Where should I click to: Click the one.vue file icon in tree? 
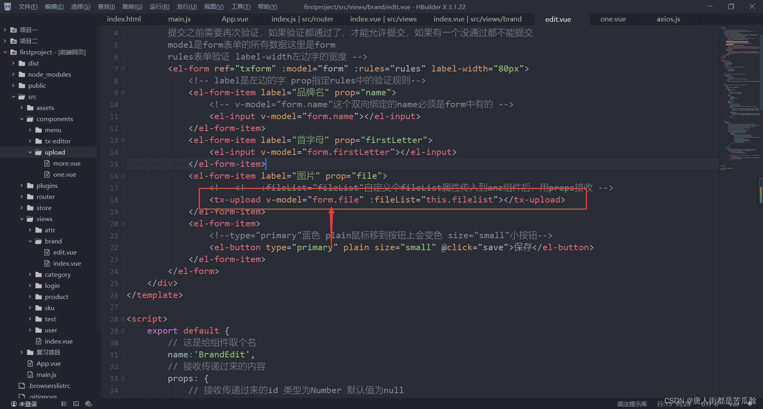point(47,174)
